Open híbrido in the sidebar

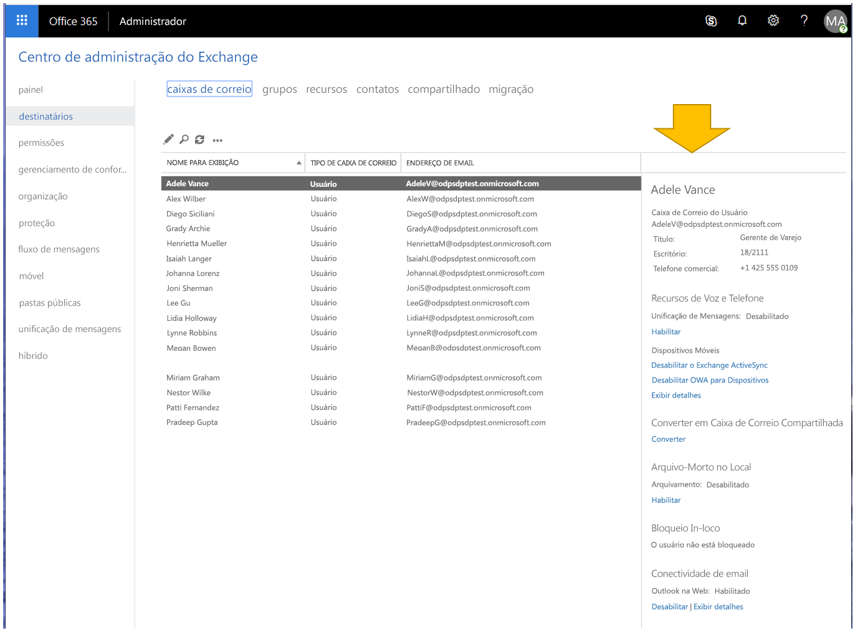pyautogui.click(x=33, y=356)
